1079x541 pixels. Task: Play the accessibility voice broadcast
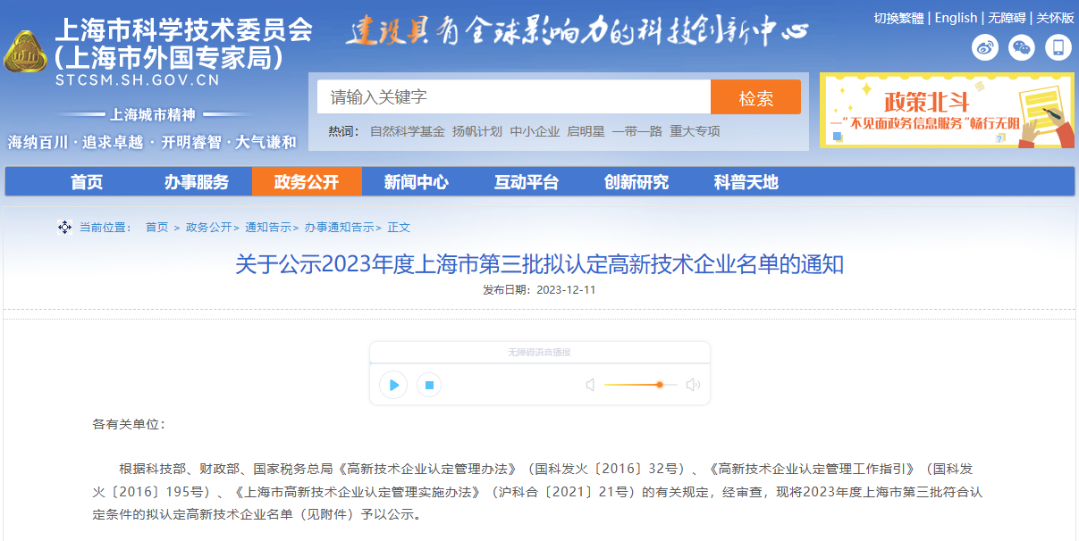393,384
